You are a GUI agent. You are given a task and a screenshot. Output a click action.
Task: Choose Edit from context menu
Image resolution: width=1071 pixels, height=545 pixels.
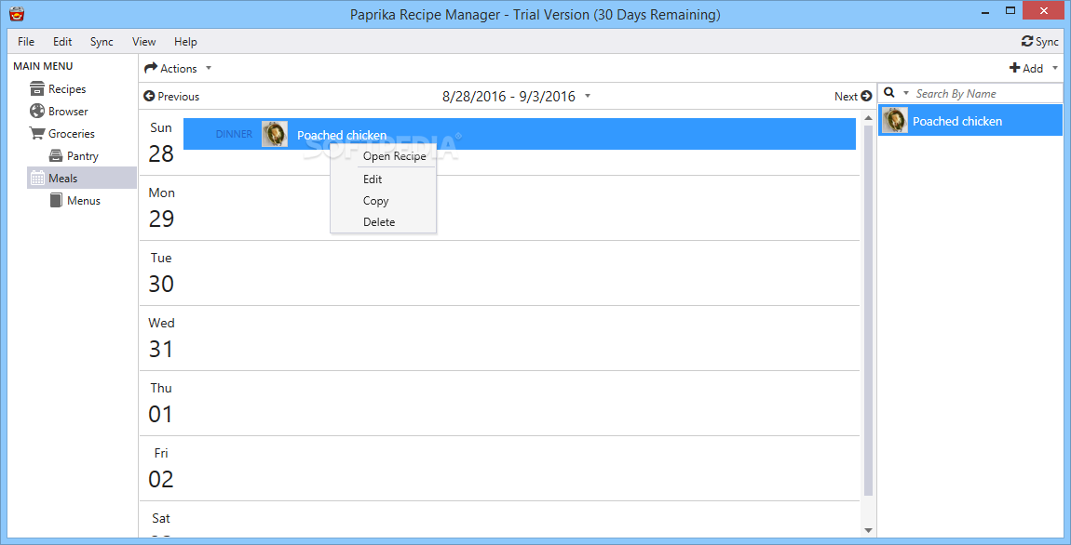pyautogui.click(x=383, y=179)
